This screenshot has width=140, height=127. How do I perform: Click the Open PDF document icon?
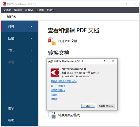[x=52, y=41]
